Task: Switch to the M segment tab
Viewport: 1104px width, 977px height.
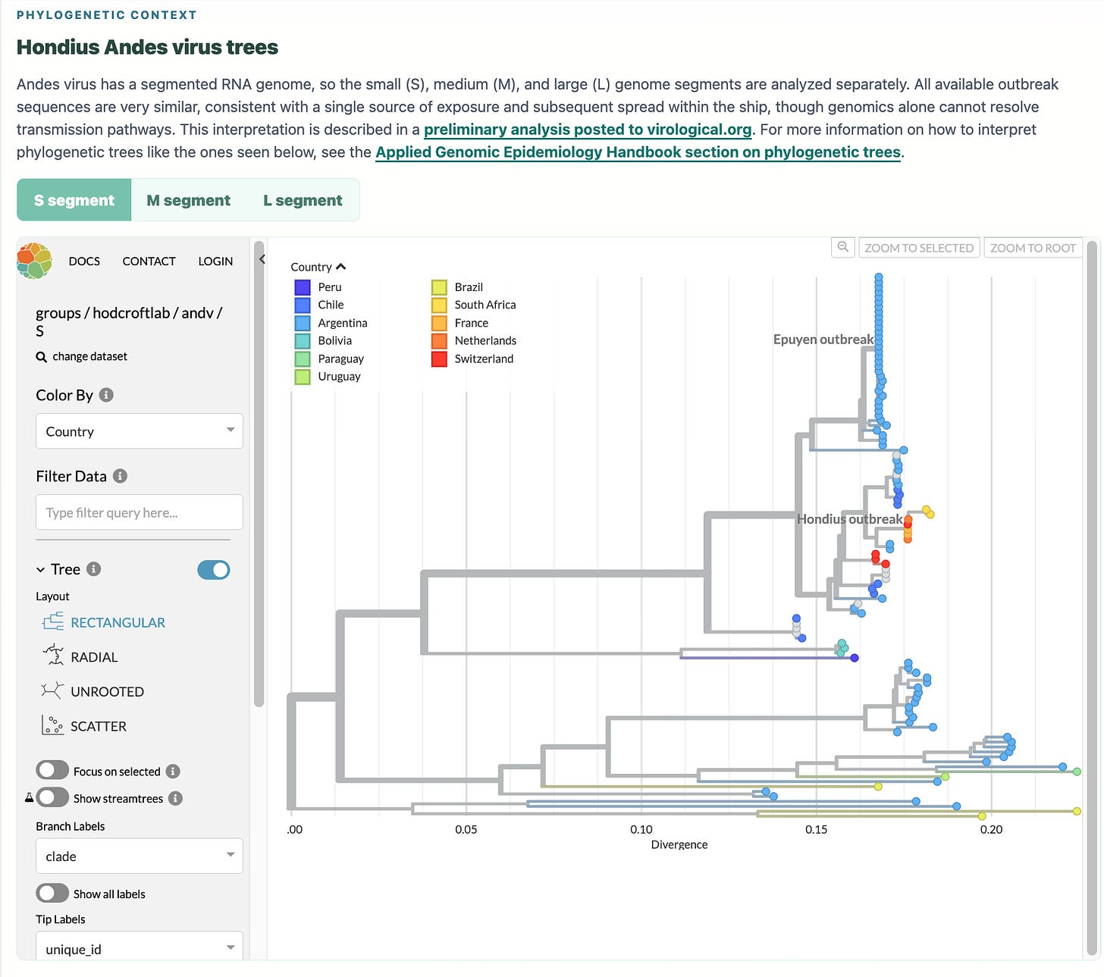Action: (188, 200)
